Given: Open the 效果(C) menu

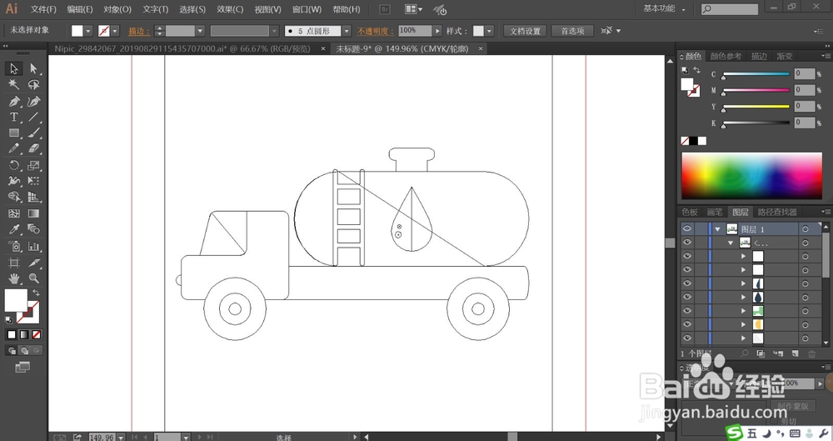Looking at the screenshot, I should pyautogui.click(x=230, y=9).
